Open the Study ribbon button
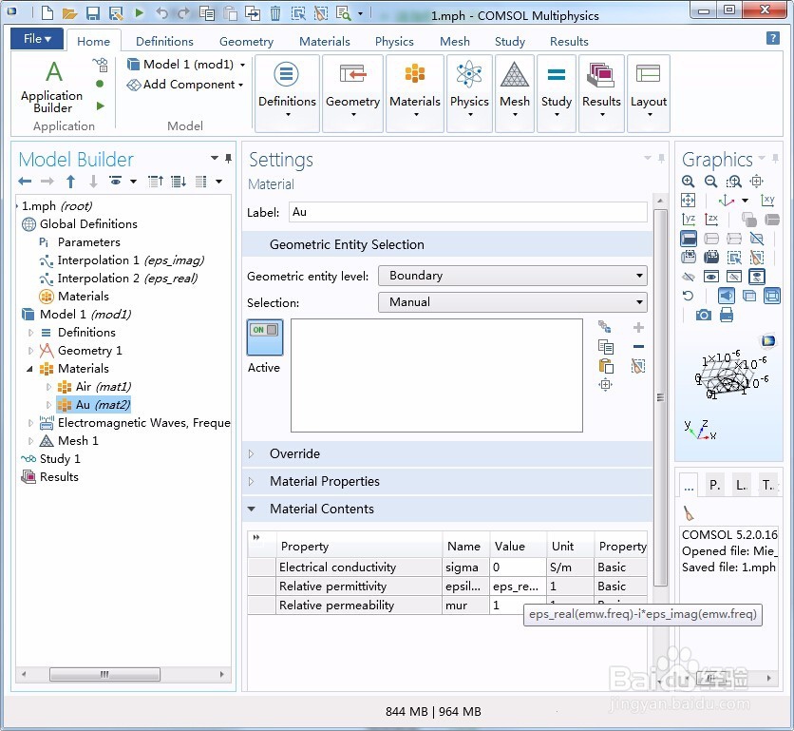This screenshot has height=731, width=794. pyautogui.click(x=556, y=93)
